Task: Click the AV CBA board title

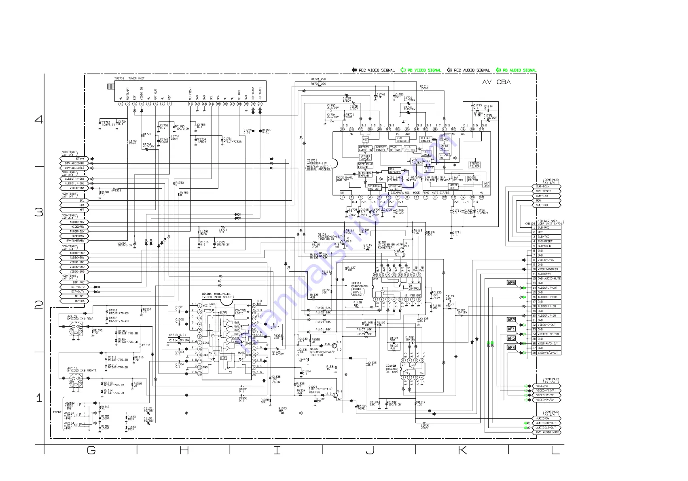Action: point(496,82)
